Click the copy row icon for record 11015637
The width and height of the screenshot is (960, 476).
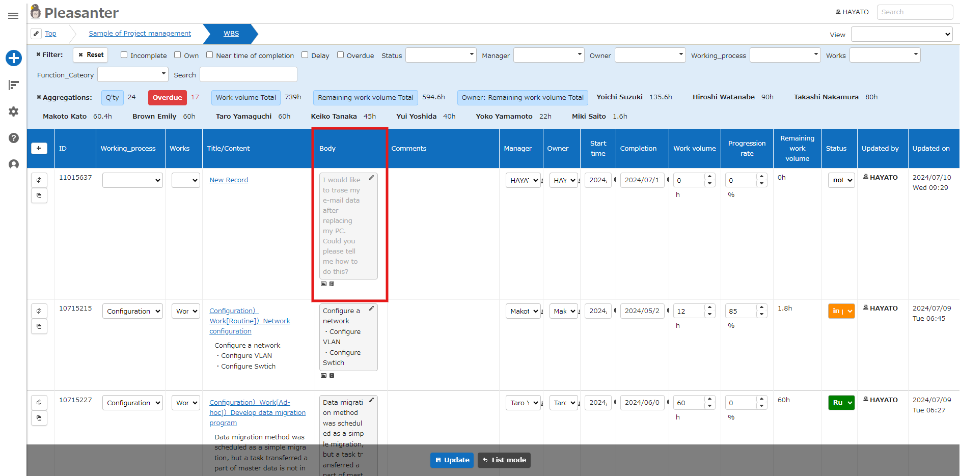click(39, 195)
